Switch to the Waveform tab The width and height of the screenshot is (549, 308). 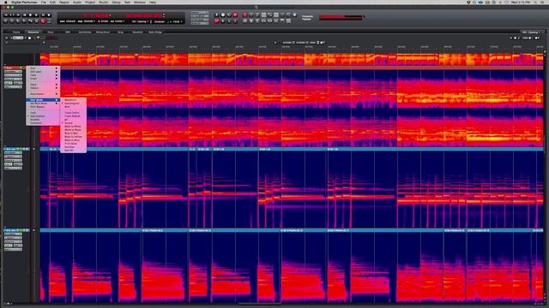pos(137,33)
